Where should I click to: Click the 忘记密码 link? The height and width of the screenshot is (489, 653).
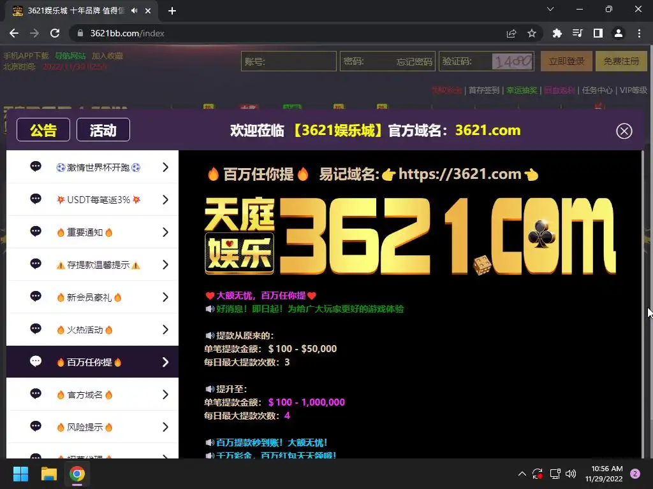(x=414, y=62)
